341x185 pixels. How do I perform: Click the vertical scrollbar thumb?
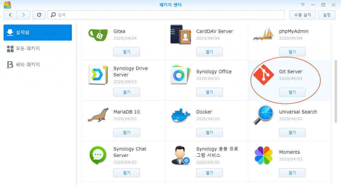pos(336,92)
